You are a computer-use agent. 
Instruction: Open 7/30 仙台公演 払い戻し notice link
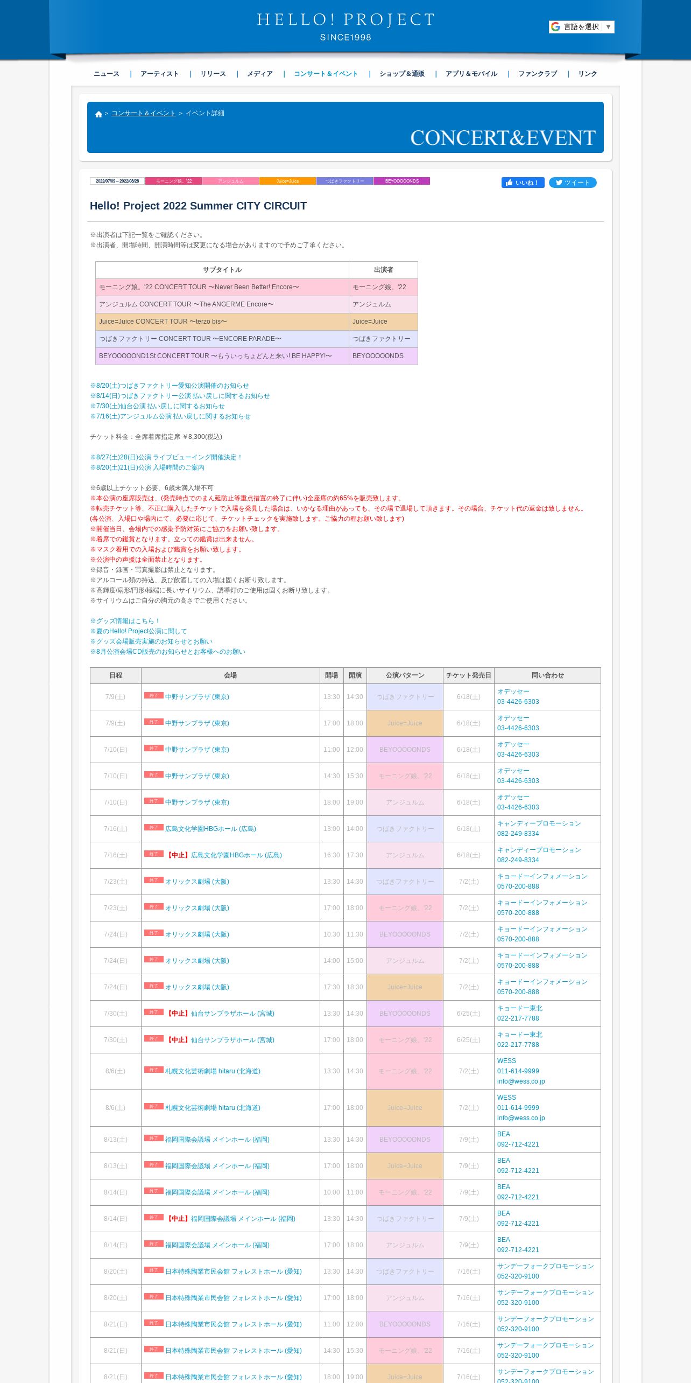[x=157, y=406]
